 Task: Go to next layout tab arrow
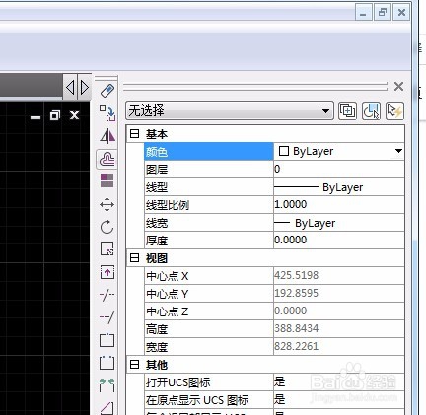(x=85, y=88)
